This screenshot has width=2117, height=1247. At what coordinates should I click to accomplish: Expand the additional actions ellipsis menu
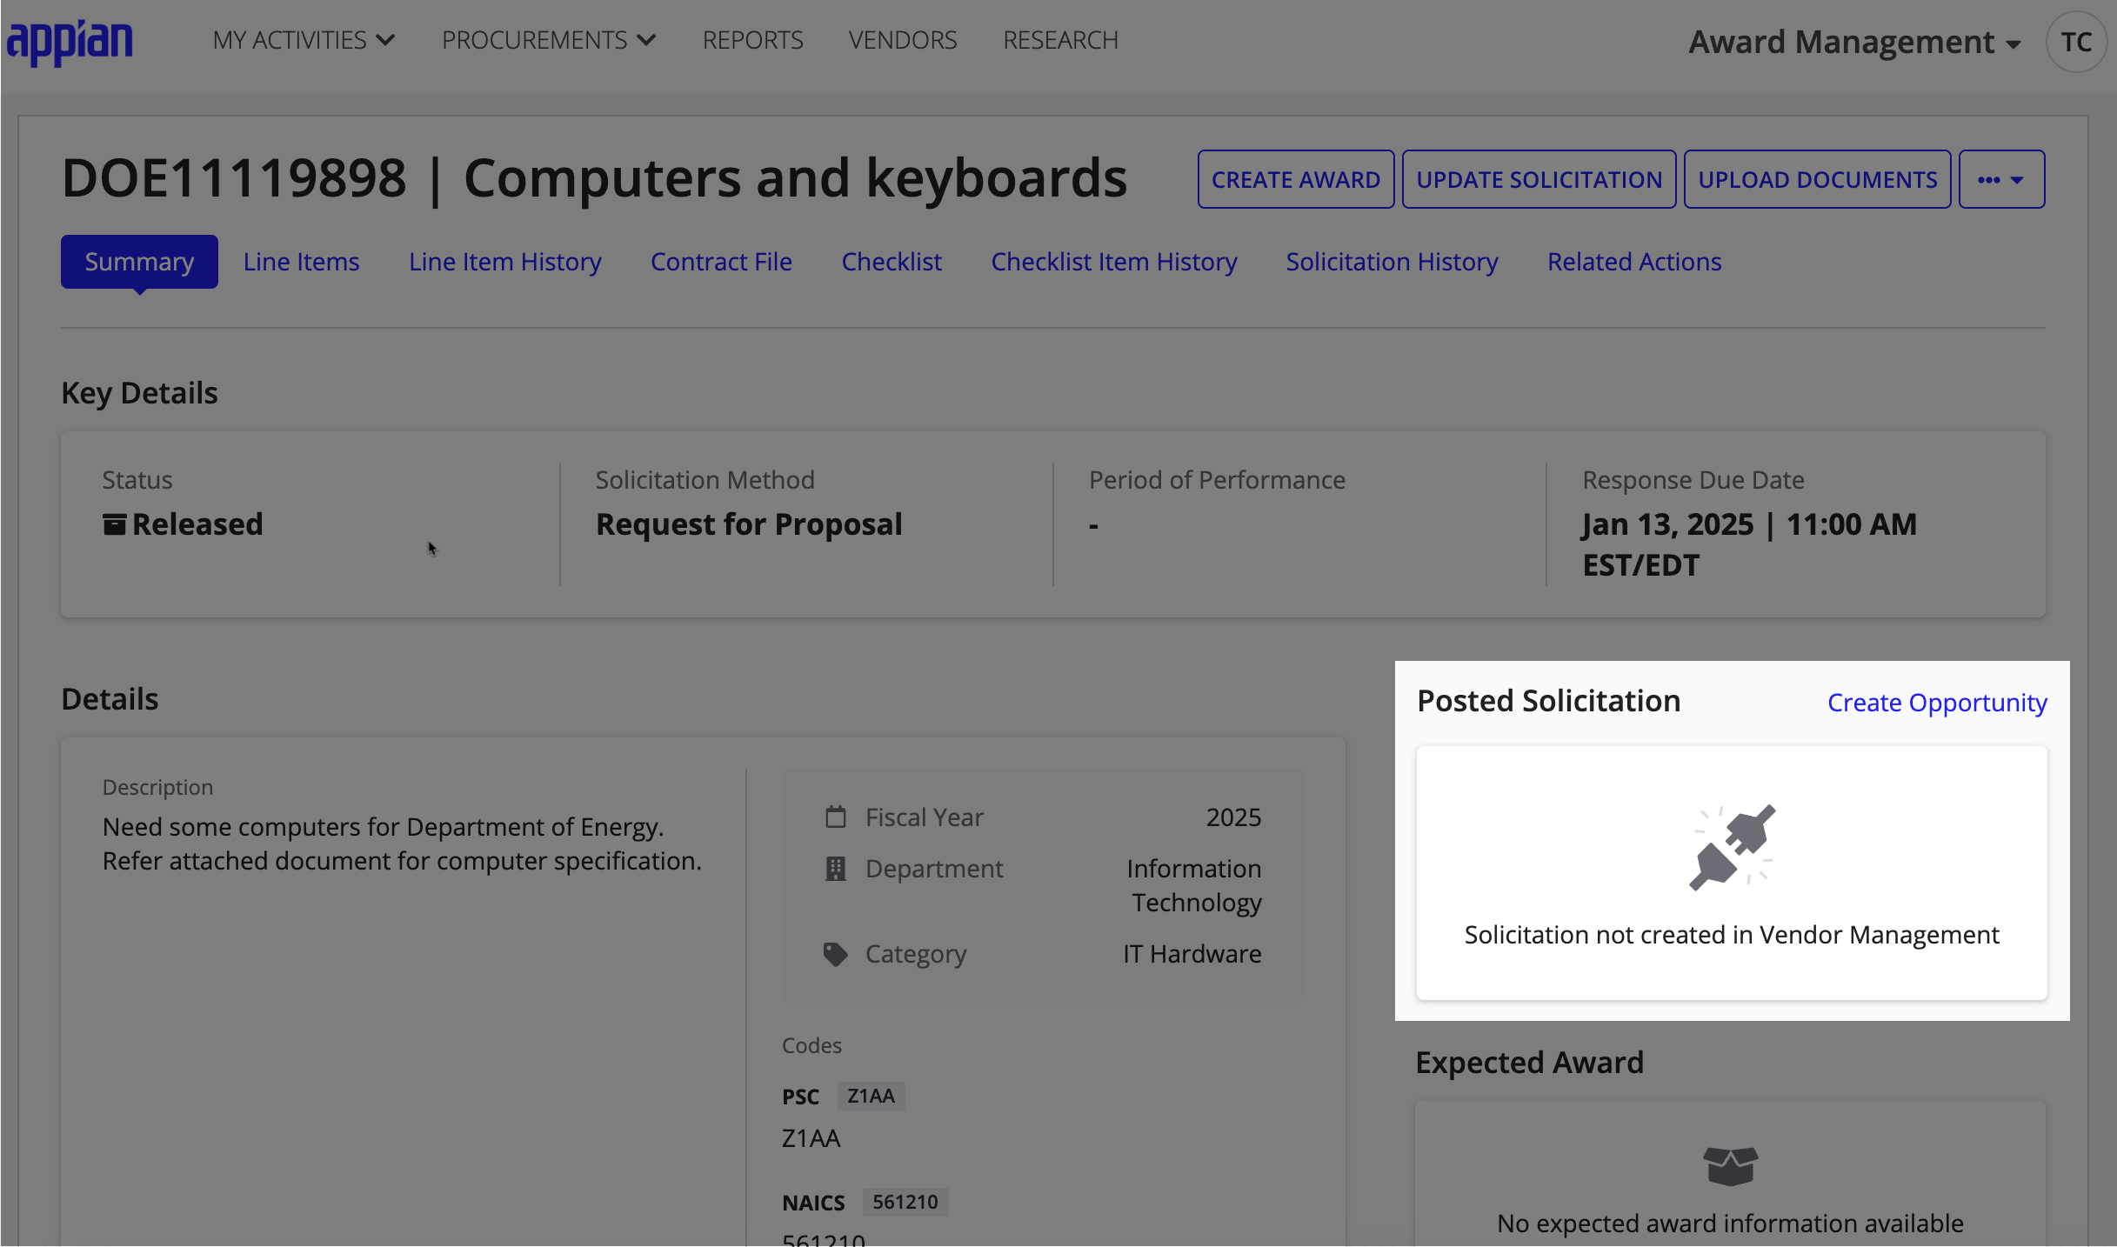point(2003,178)
